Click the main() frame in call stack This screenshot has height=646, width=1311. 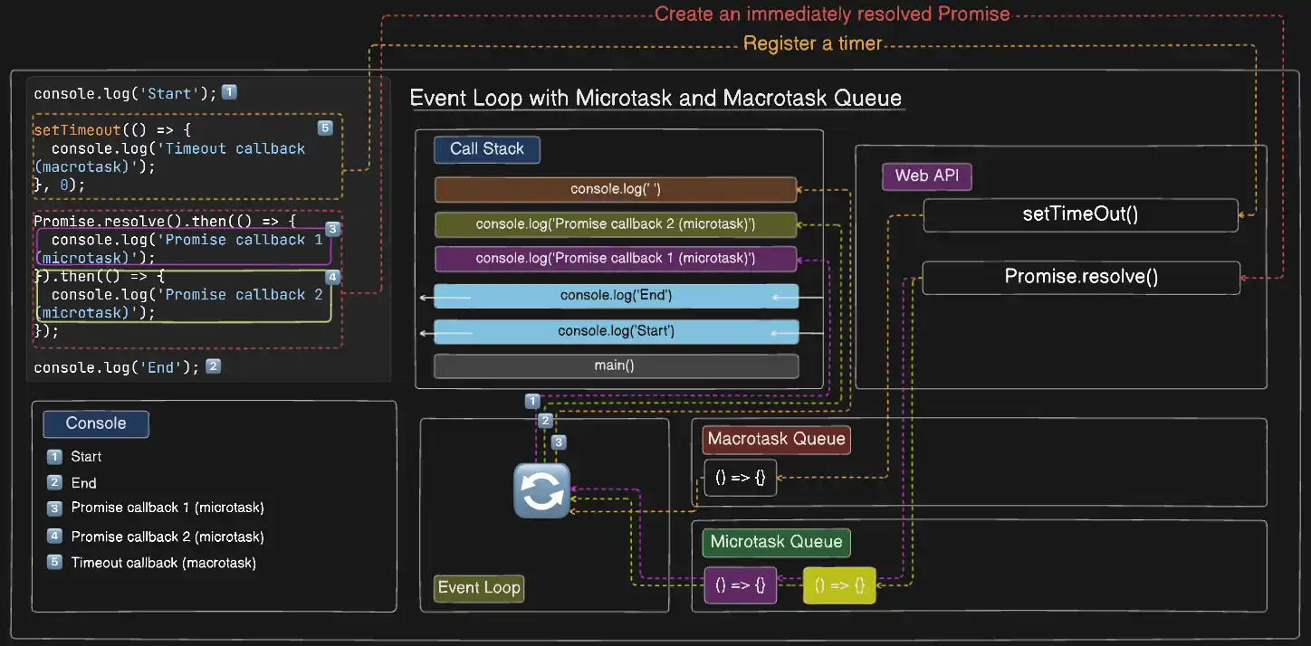[617, 366]
